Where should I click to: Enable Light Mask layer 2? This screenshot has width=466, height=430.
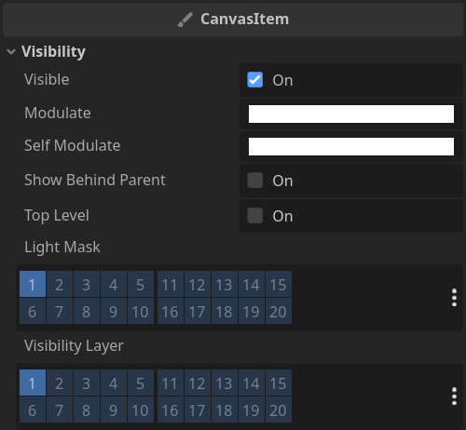[x=60, y=284]
